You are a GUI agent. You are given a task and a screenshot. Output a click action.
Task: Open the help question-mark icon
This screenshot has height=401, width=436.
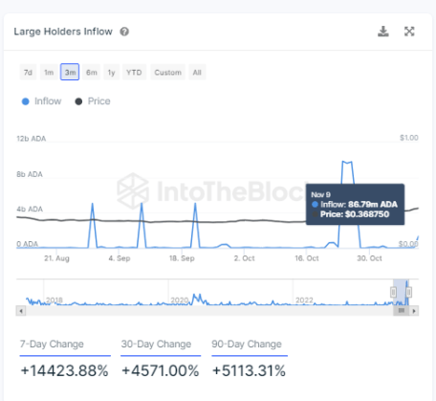pos(124,32)
